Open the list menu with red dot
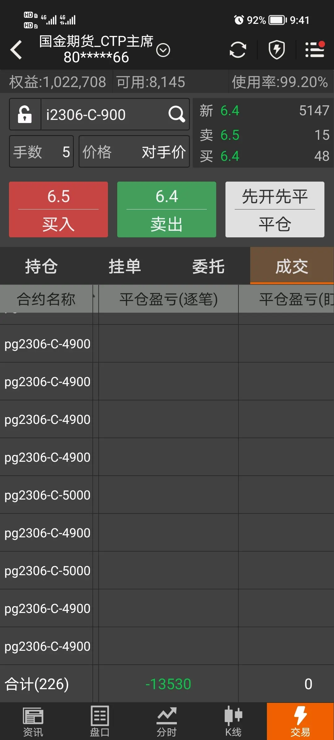 point(315,49)
